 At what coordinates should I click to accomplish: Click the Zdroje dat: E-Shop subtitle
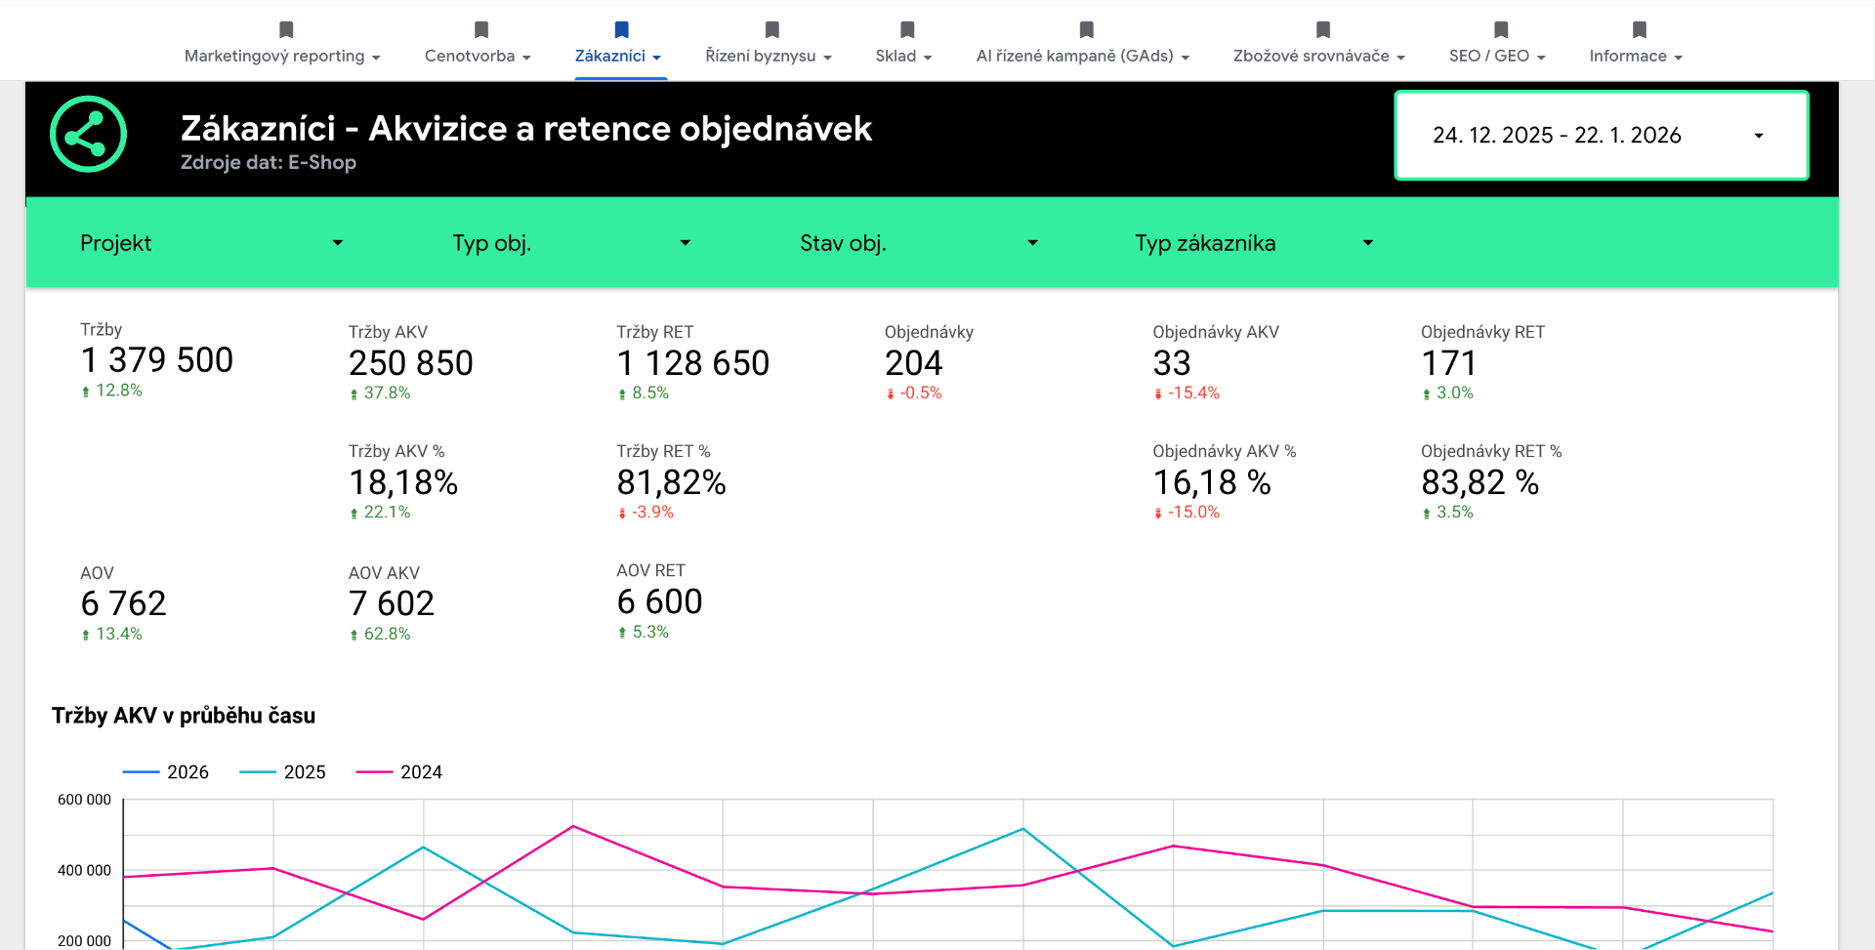[x=269, y=162]
